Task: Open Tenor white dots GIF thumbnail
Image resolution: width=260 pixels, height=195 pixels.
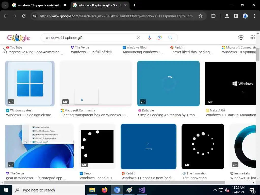Action: [x=97, y=147]
